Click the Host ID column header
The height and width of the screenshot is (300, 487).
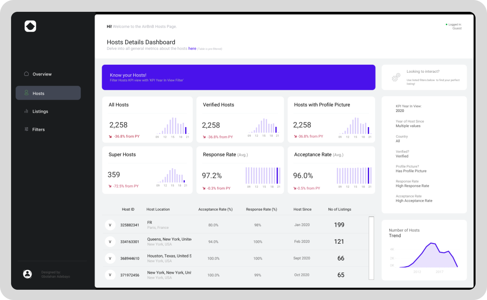click(128, 209)
